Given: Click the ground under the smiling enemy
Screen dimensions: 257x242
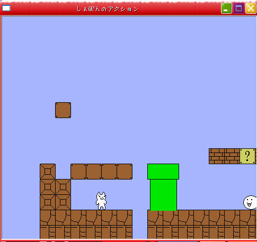Looking at the screenshot, I should point(249,224).
